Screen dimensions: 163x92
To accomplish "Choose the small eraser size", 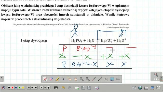I will point(42,88).
